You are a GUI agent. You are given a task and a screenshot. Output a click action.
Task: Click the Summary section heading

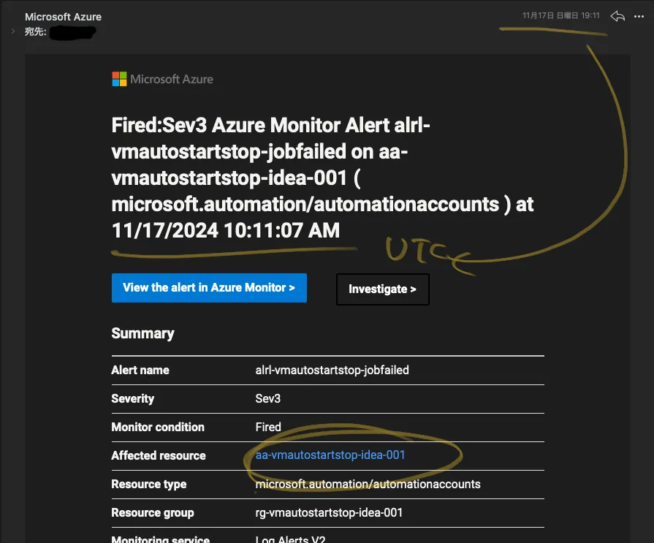142,333
